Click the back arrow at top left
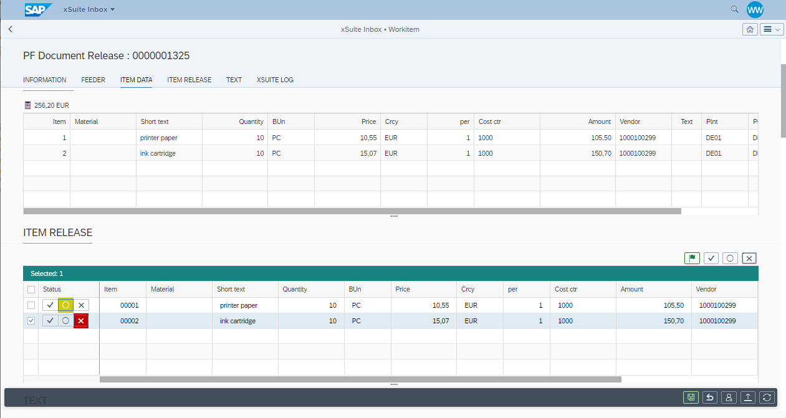 click(x=11, y=29)
